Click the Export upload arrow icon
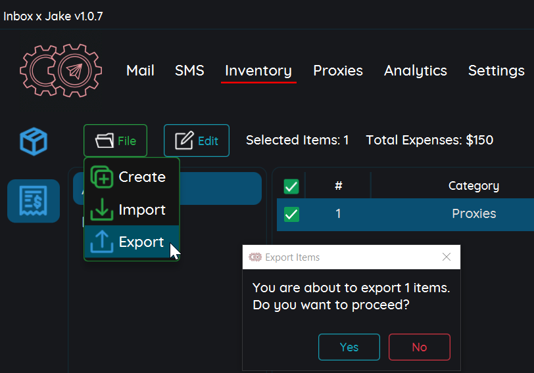 (102, 242)
